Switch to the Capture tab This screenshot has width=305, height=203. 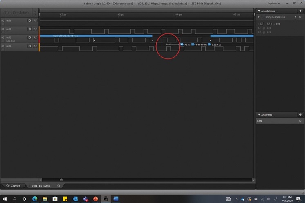tap(13, 185)
